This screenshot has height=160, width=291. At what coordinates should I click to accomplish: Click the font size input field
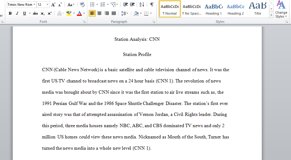(x=41, y=5)
